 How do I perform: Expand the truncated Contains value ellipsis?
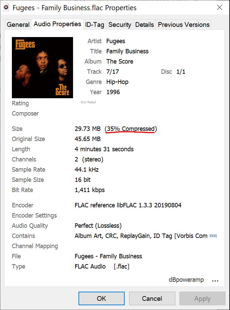pyautogui.click(x=213, y=236)
